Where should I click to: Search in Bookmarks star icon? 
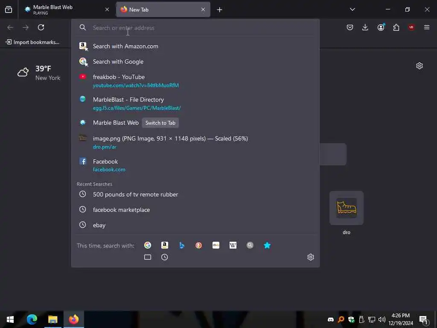tap(267, 246)
